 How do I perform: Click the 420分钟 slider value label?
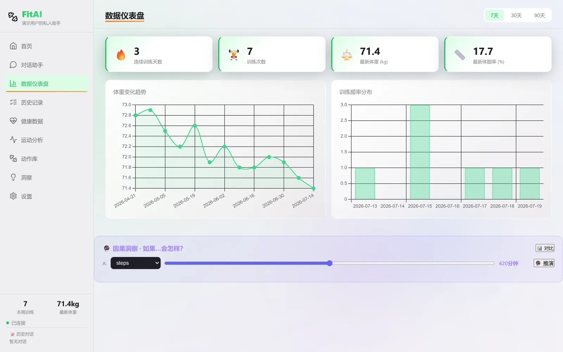coord(508,263)
